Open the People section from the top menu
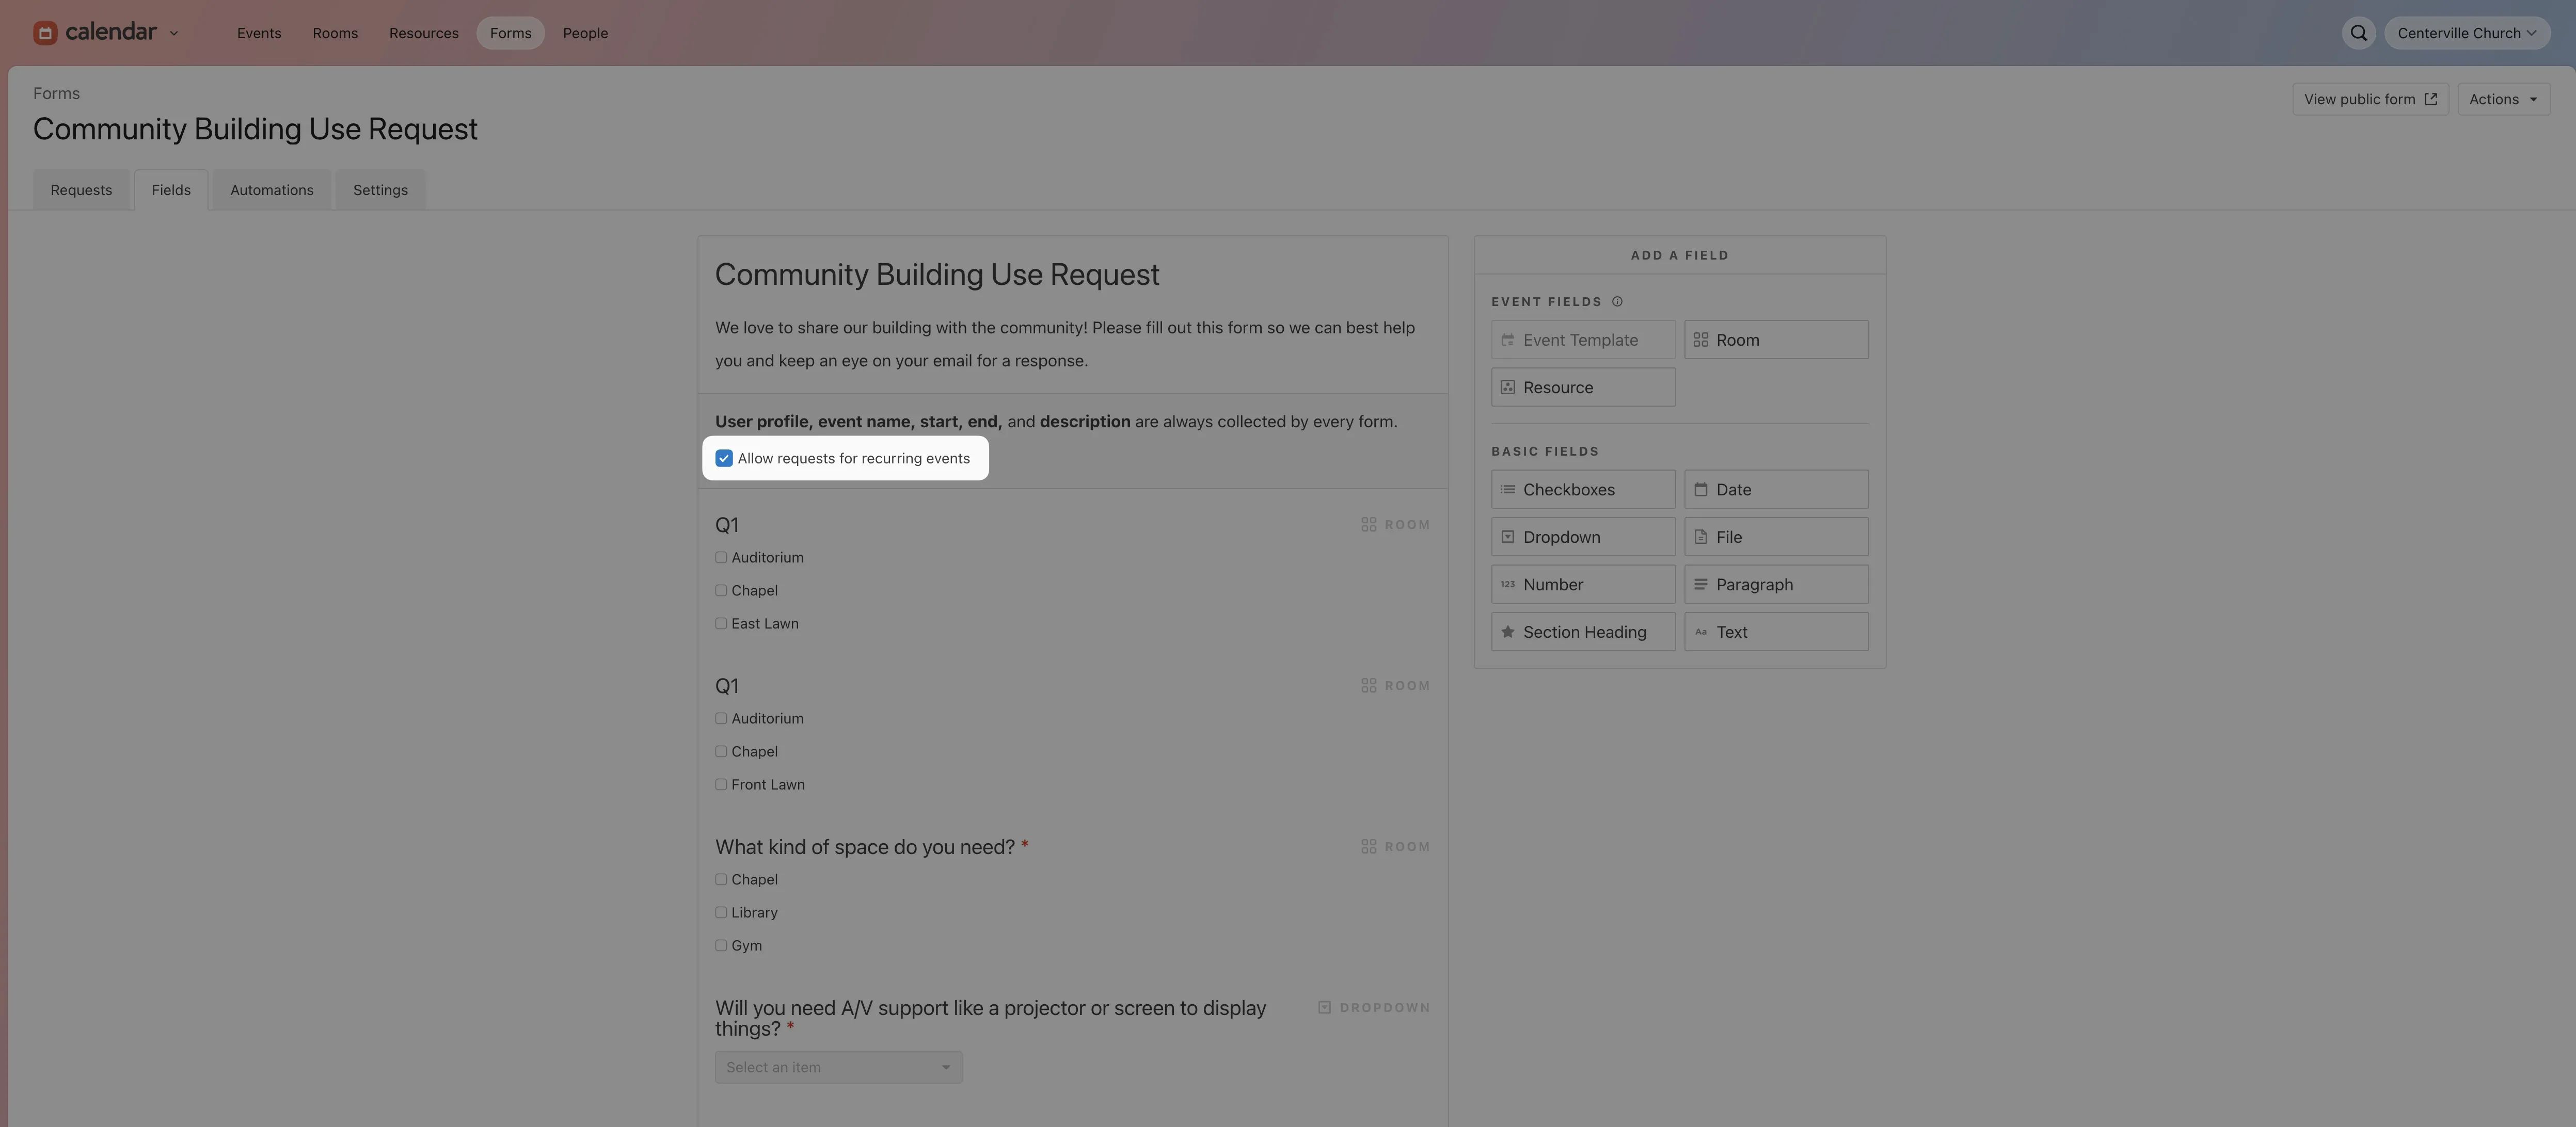The height and width of the screenshot is (1127, 2576). pyautogui.click(x=585, y=32)
